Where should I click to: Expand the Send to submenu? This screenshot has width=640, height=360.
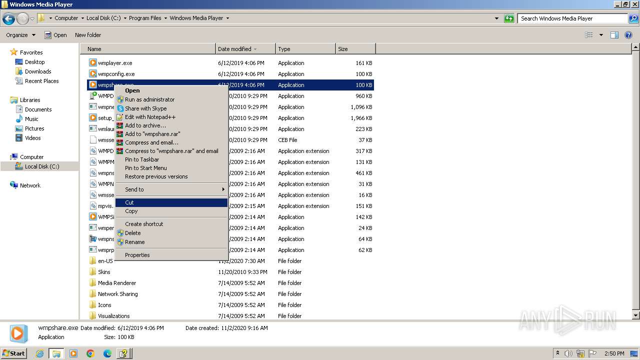[x=223, y=189]
